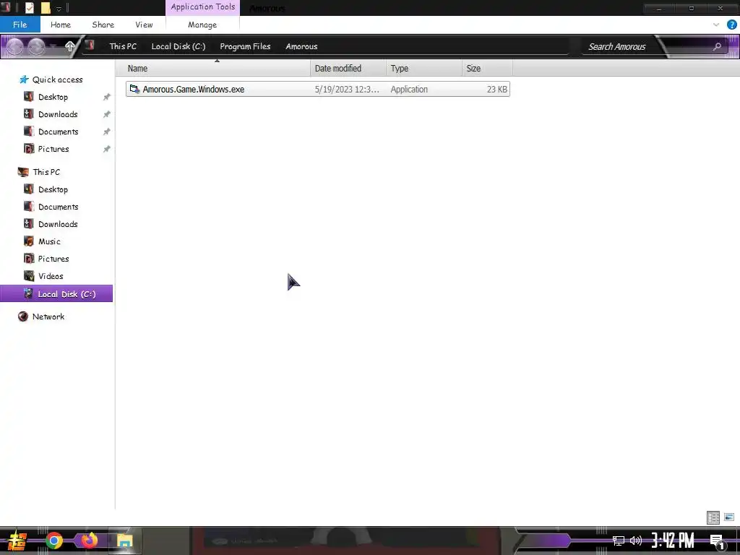Image resolution: width=740 pixels, height=555 pixels.
Task: Switch to Large icons view layout
Action: (x=729, y=517)
